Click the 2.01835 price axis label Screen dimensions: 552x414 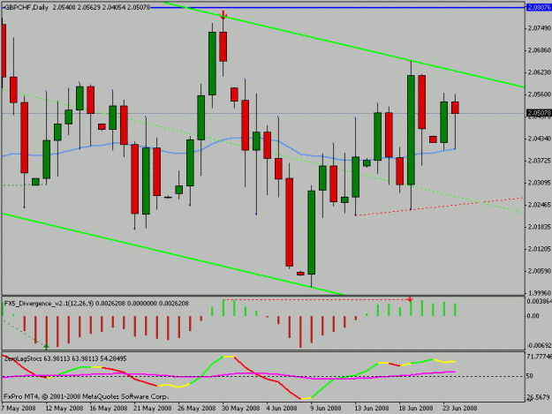click(x=540, y=227)
